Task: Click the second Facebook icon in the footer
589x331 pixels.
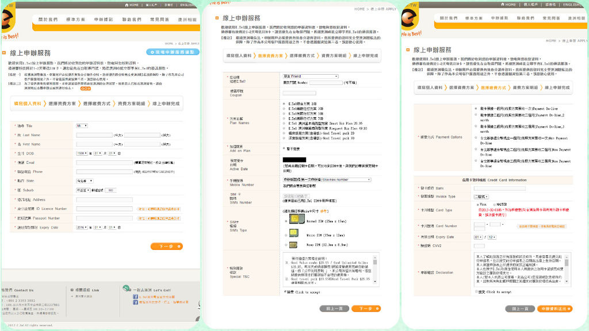Action: pyautogui.click(x=135, y=302)
